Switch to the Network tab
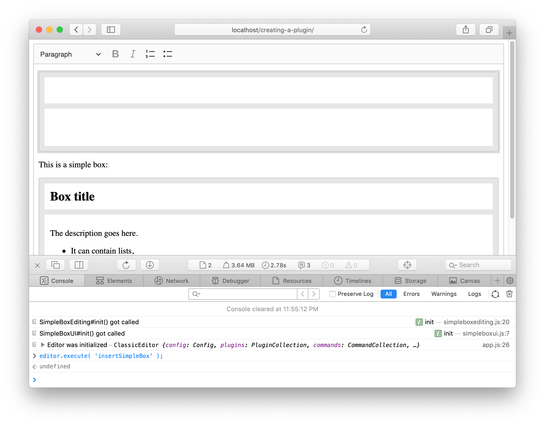Viewport: 545px width, 426px height. pos(171,281)
